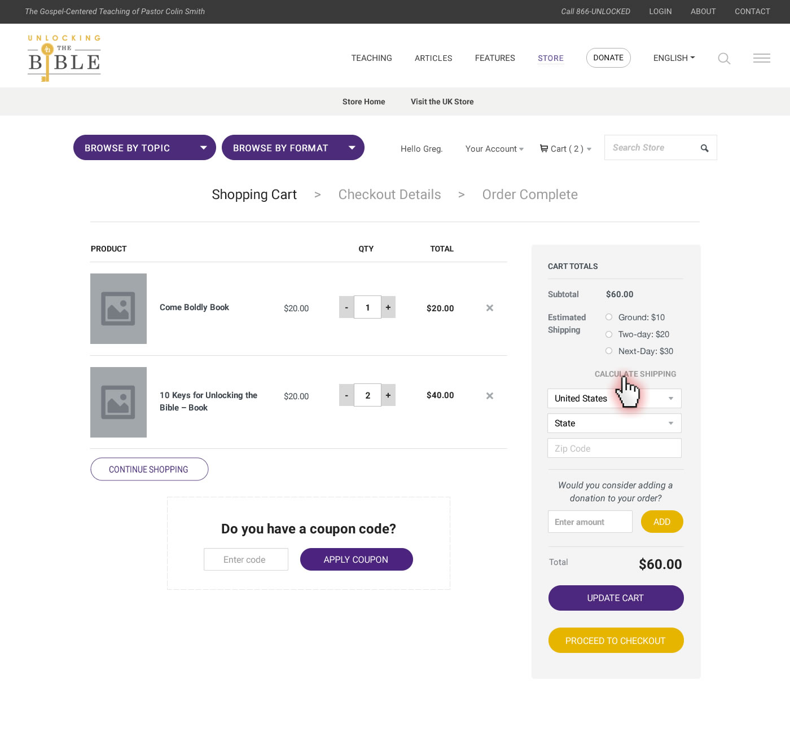
Task: Click 10 Keys book quantity field
Action: point(367,395)
